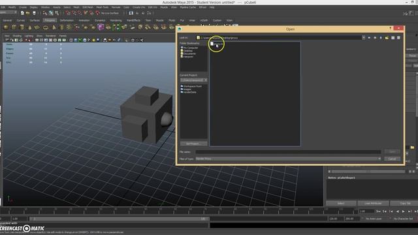Create polygon plane from Polygons shelf
This screenshot has height=235, width=418.
pos(37,27)
